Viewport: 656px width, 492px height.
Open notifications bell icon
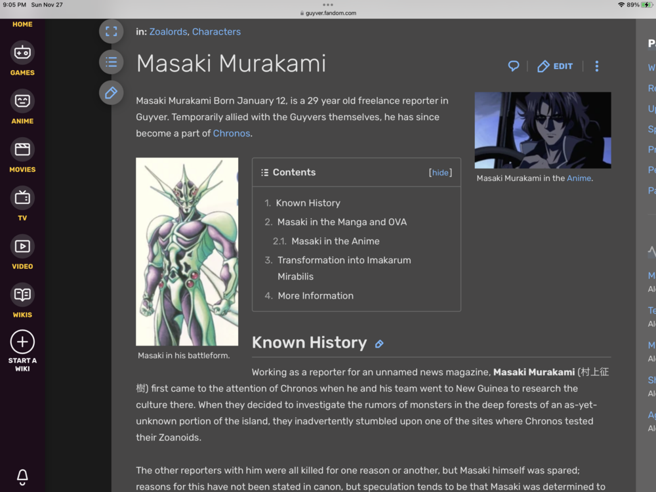[22, 476]
